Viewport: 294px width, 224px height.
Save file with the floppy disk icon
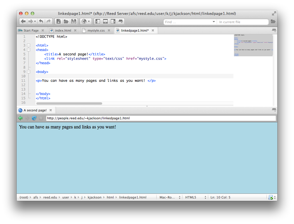tap(74, 21)
